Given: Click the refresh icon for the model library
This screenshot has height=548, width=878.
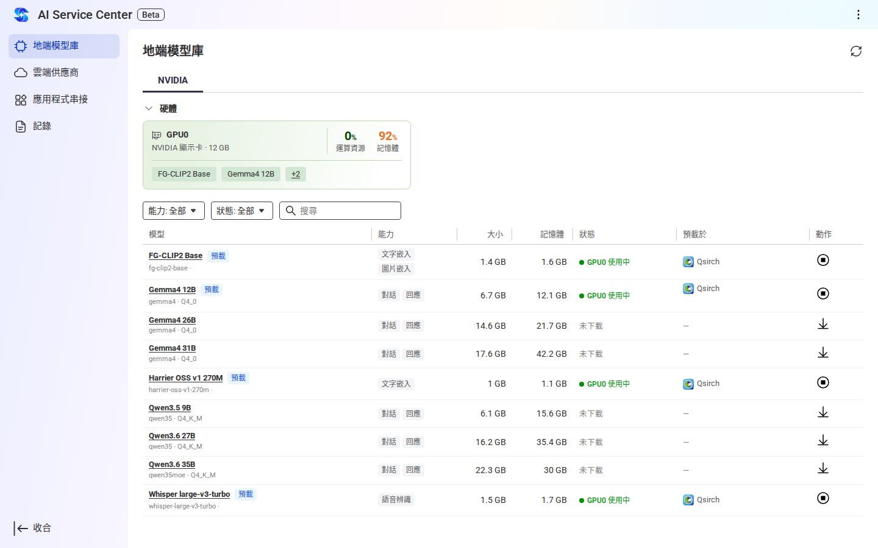Looking at the screenshot, I should tap(856, 51).
